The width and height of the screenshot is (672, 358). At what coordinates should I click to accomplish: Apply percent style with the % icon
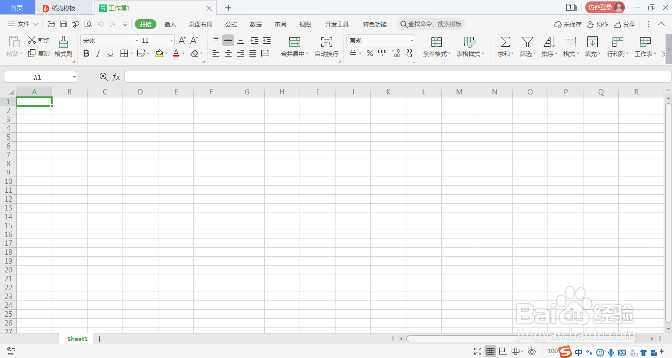pyautogui.click(x=370, y=53)
